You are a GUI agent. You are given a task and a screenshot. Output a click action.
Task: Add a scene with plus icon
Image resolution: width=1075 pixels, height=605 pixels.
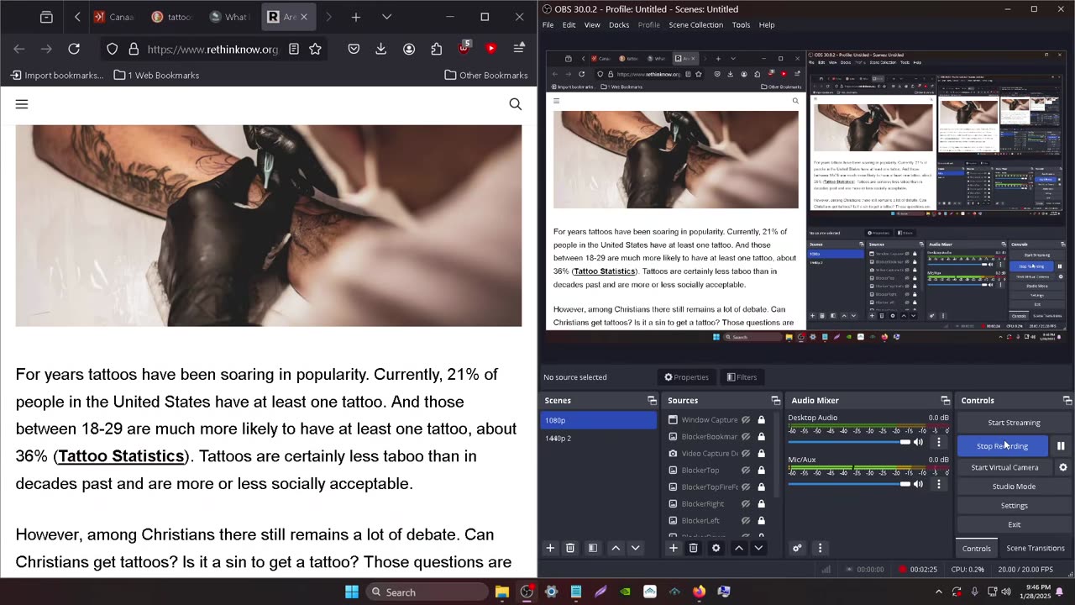550,548
